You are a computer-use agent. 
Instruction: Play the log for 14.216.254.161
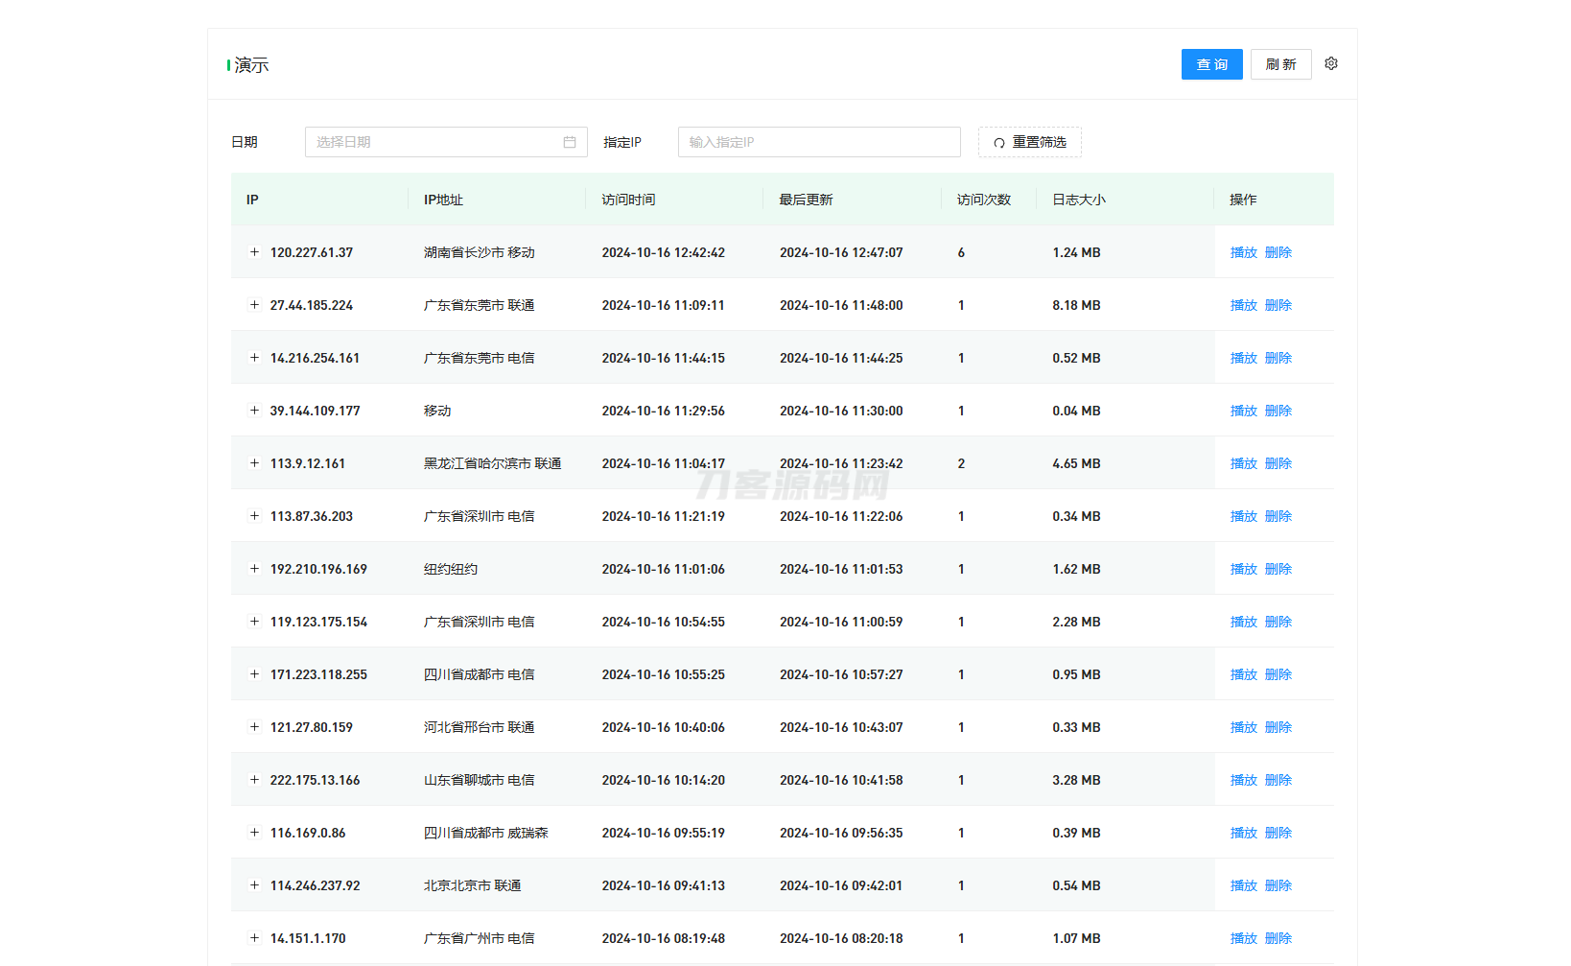(1243, 358)
